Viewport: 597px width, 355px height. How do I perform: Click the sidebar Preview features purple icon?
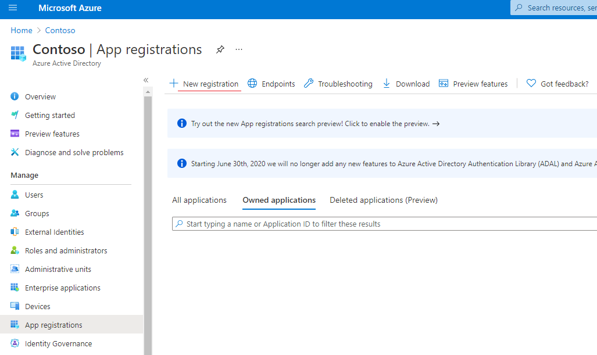(x=15, y=133)
